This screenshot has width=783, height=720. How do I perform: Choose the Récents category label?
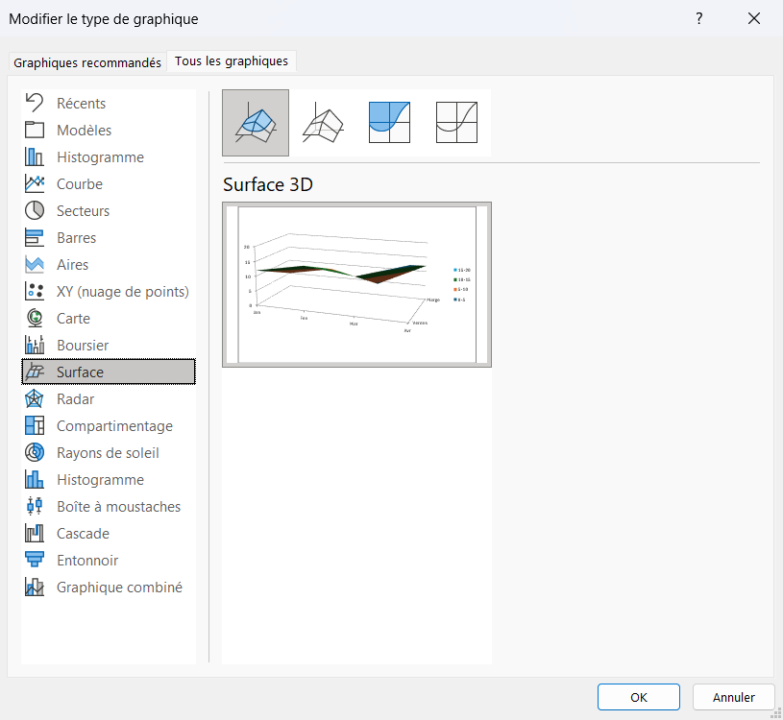(81, 104)
